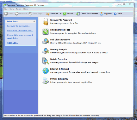137x120 pixels.
Task: Select the Full Disk Encryption heading
Action: [x=60, y=39]
